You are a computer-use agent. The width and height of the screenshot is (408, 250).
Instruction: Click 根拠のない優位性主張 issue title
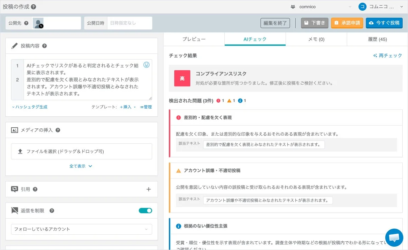206,226
